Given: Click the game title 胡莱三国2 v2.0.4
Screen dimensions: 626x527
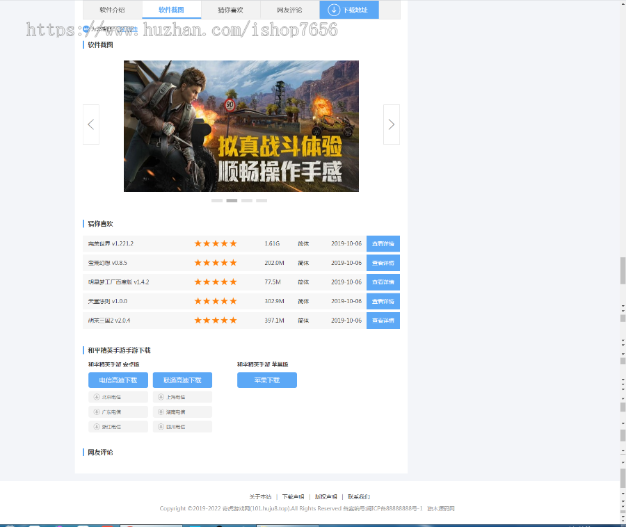Looking at the screenshot, I should point(109,321).
